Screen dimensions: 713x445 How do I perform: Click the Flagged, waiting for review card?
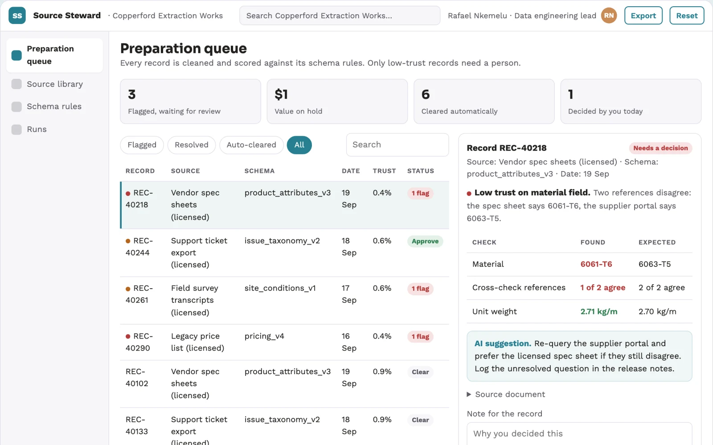click(x=190, y=102)
